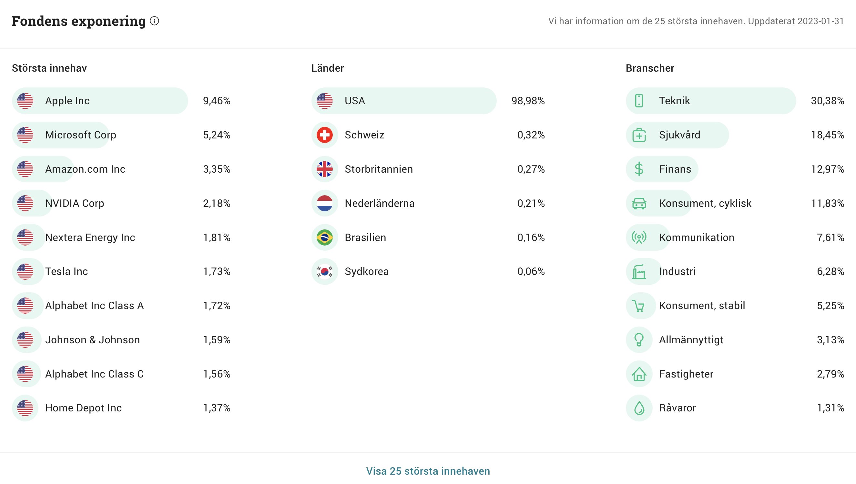
Task: Select the Nextera Energy Inc holding
Action: pyautogui.click(x=90, y=237)
